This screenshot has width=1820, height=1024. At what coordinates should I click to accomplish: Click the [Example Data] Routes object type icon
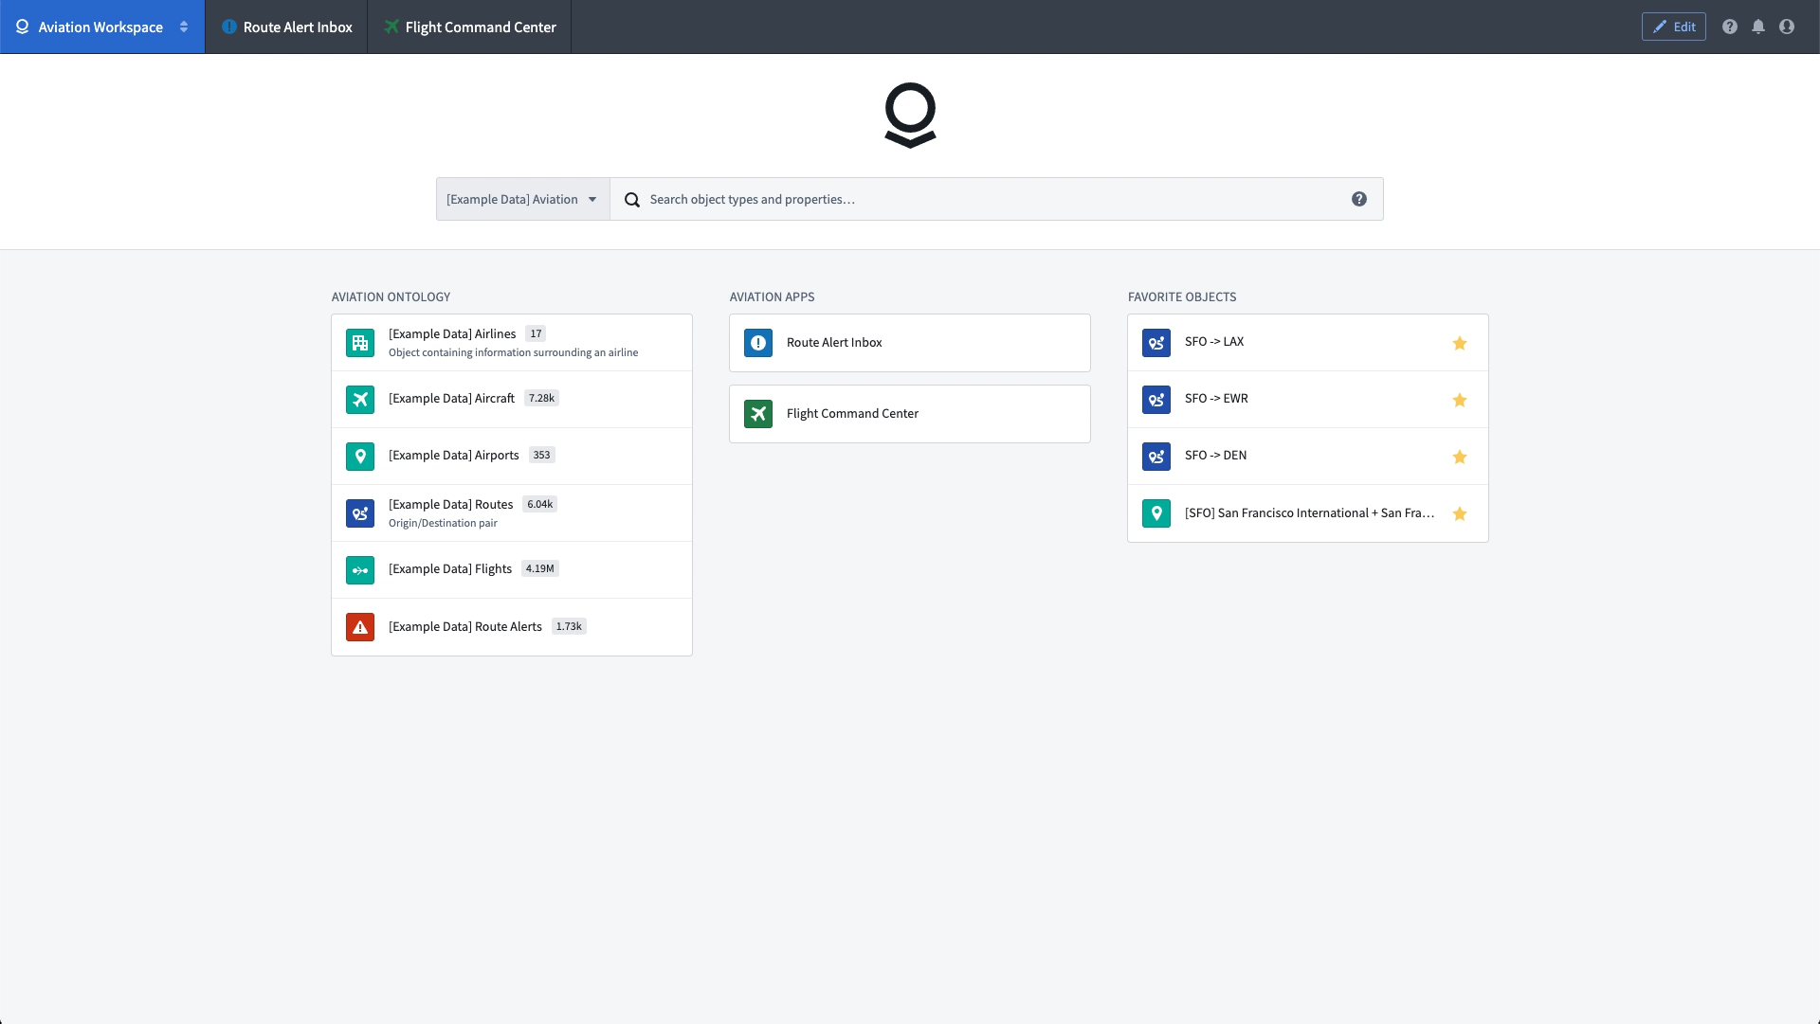pyautogui.click(x=361, y=513)
